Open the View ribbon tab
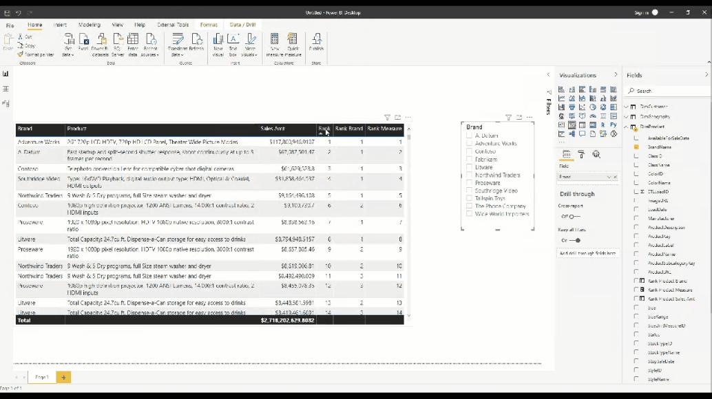 point(118,25)
